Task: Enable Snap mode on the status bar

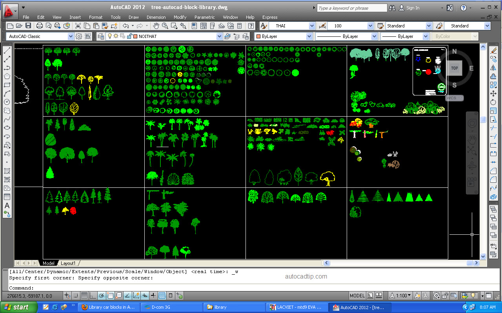Action: [76, 295]
